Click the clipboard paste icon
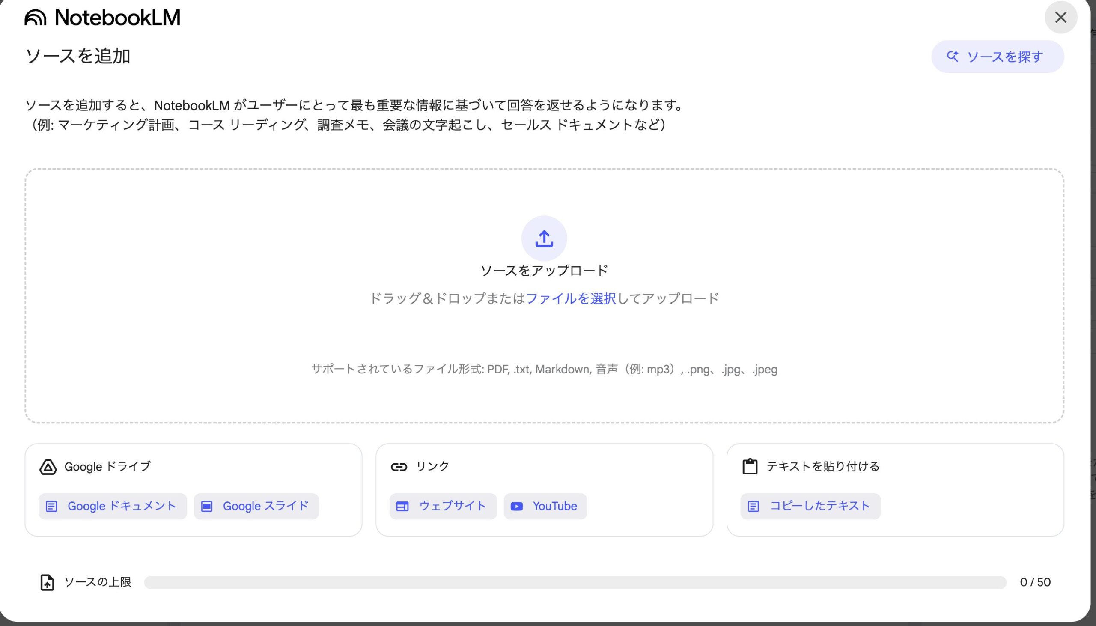Viewport: 1096px width, 626px height. [x=750, y=466]
